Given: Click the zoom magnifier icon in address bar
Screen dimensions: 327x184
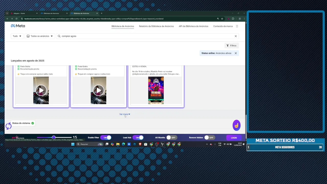Looking at the screenshot, I should pyautogui.click(x=218, y=19).
